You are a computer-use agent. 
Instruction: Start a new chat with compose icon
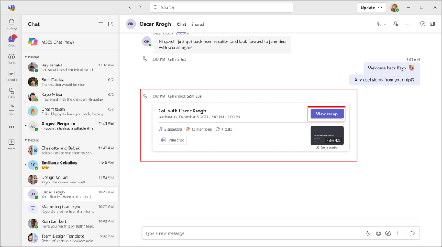(111, 24)
